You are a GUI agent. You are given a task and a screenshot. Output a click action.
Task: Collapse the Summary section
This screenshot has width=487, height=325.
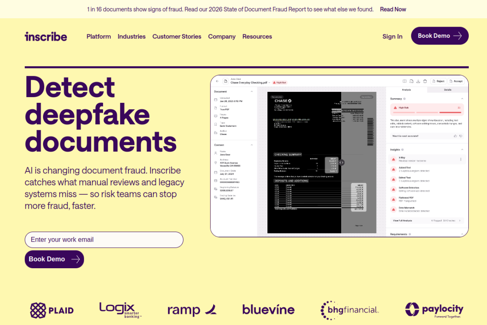[x=462, y=99]
